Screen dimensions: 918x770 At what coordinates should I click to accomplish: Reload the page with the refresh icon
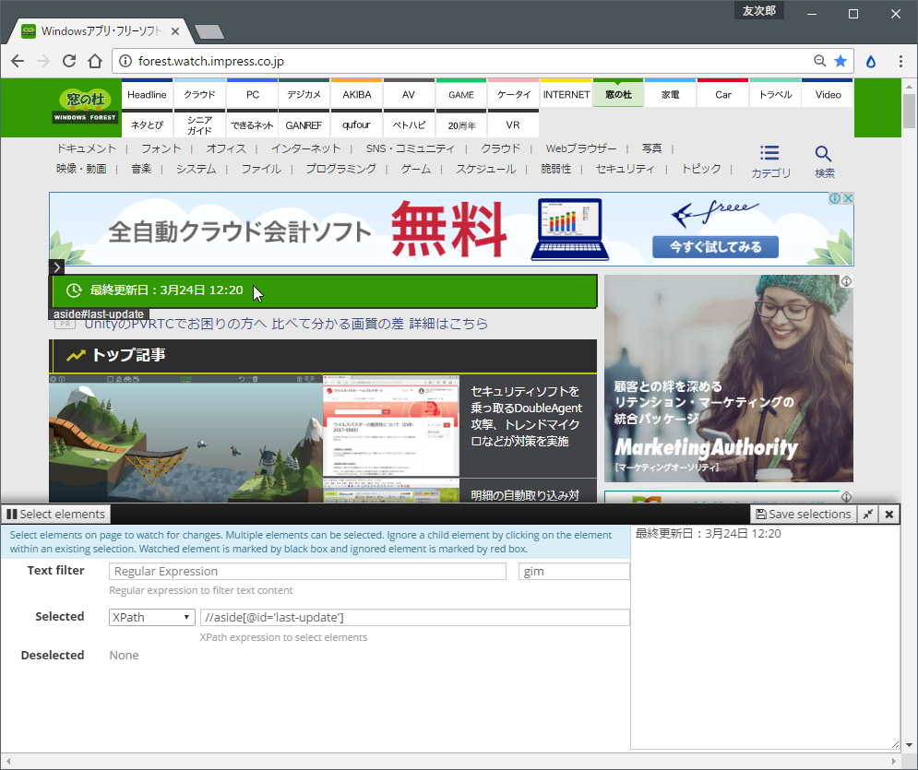coord(69,60)
